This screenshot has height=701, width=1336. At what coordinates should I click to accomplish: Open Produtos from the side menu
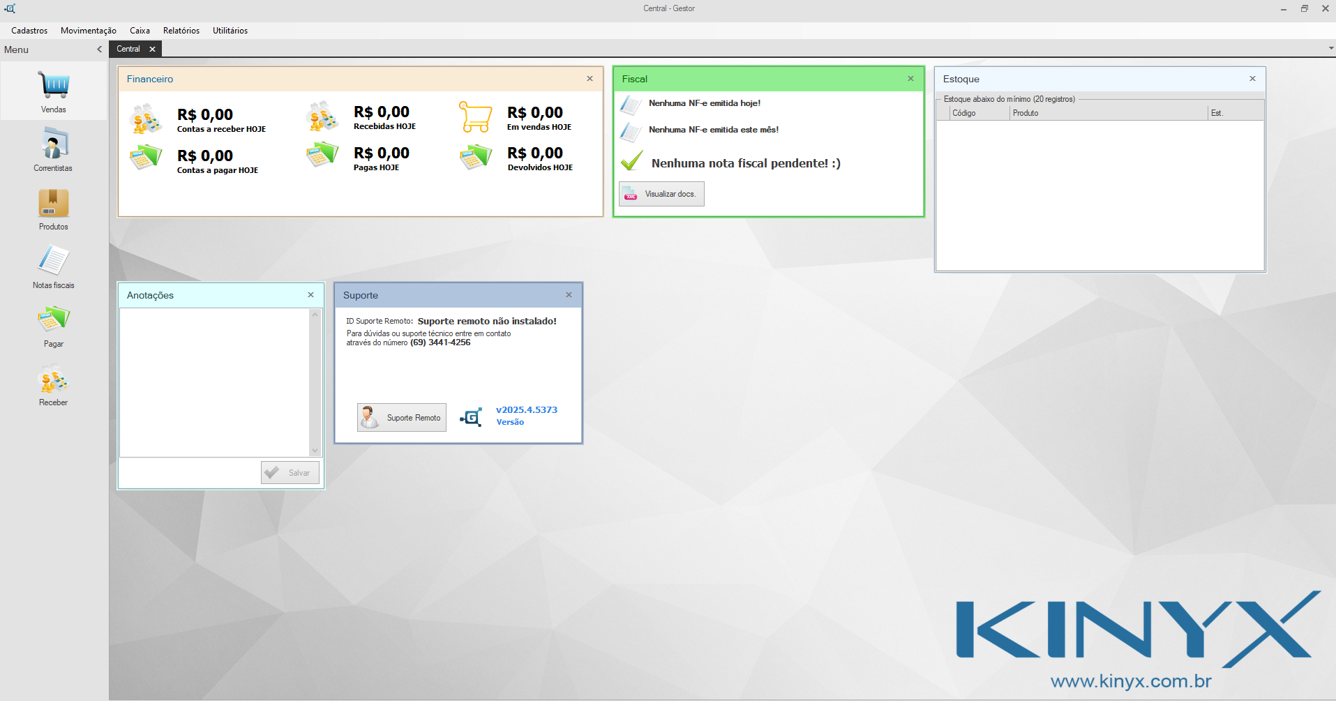[53, 202]
